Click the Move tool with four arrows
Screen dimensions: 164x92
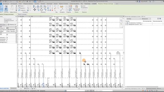[x=35, y=10]
